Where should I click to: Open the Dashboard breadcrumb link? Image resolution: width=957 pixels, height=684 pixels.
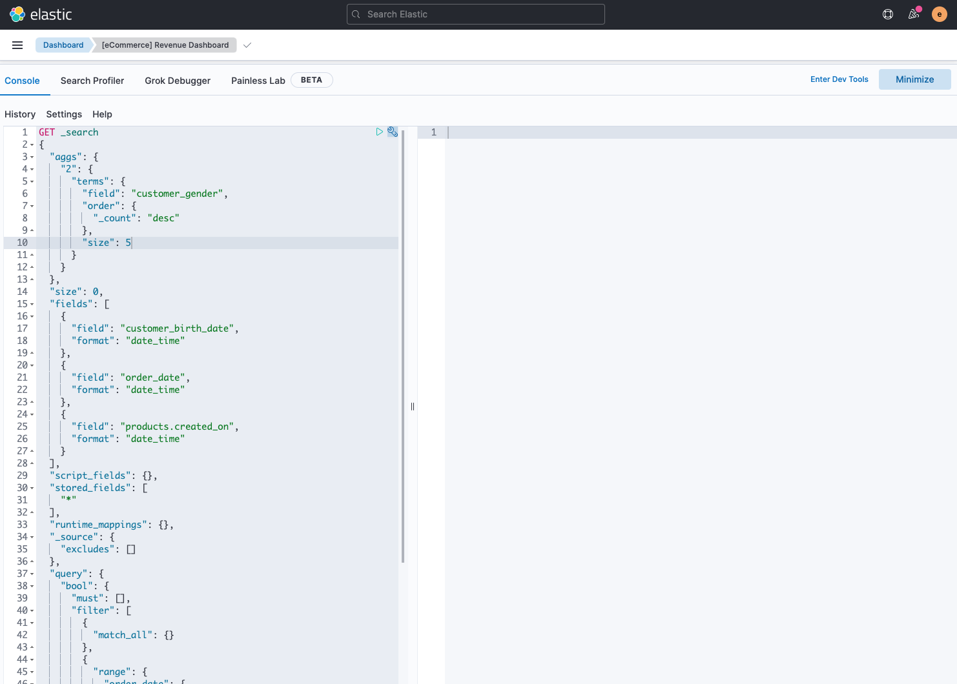pos(63,45)
